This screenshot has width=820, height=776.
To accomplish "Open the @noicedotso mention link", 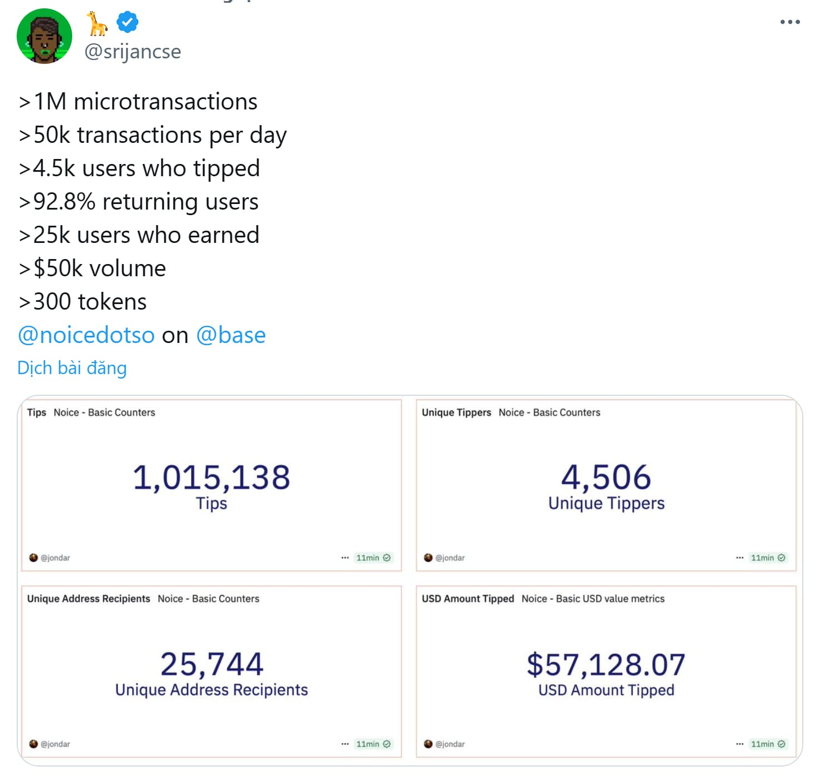I will [86, 335].
